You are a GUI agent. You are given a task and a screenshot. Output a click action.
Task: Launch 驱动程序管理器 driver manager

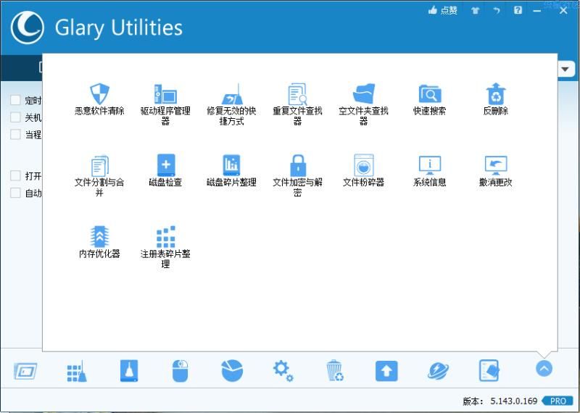pos(165,104)
